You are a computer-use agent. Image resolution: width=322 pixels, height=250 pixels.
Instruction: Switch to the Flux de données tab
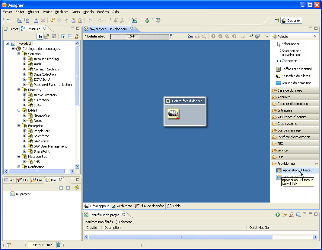pos(149,206)
